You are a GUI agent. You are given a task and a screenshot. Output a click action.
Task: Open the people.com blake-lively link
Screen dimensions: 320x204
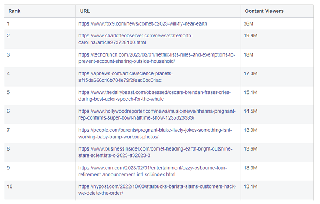tap(155, 134)
